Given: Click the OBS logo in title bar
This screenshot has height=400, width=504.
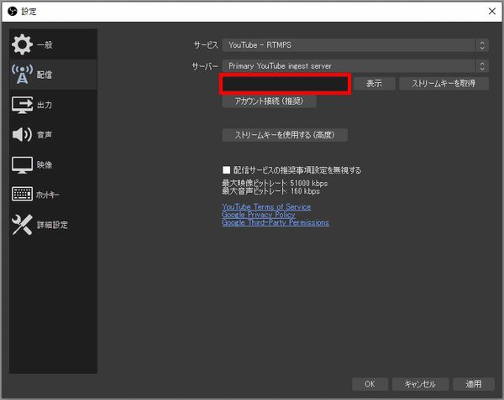Looking at the screenshot, I should pos(13,12).
